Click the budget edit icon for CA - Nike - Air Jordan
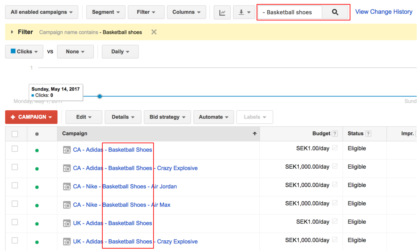This screenshot has height=251, width=417. [x=335, y=185]
